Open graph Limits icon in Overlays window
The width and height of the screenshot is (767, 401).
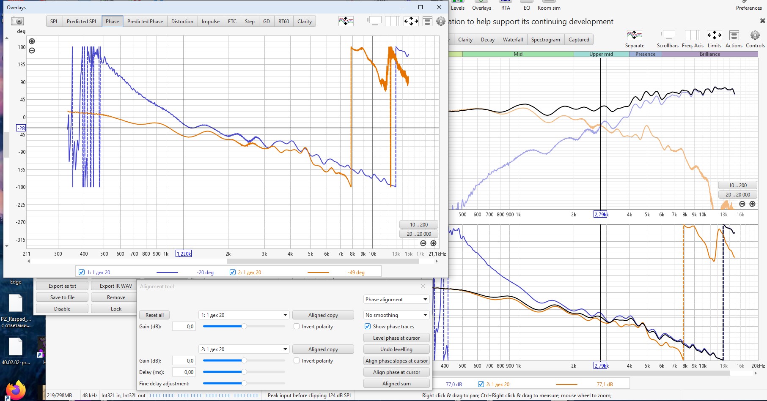coord(411,21)
